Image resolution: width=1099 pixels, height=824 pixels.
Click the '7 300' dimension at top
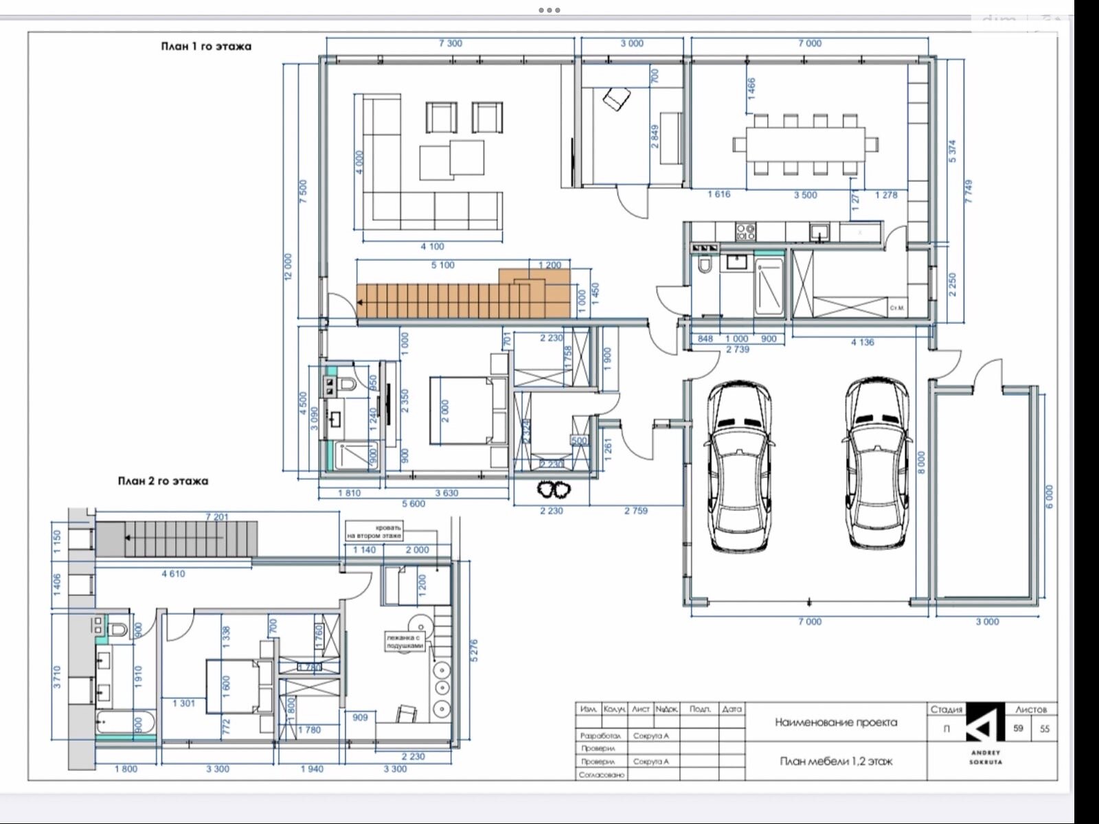coord(450,43)
